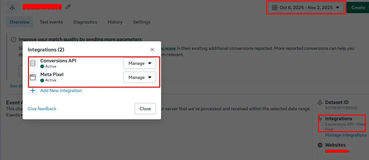Expand the Manage dropdown for Meta Pixel
369x160 pixels.
[140, 77]
